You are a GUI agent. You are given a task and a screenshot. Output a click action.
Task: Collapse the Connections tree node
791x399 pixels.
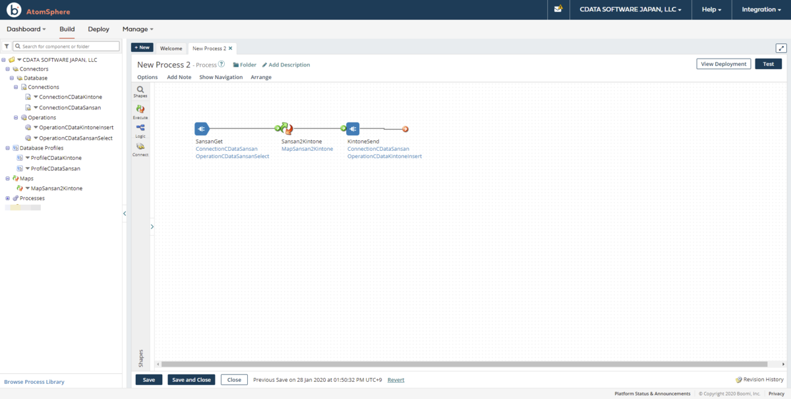[16, 87]
